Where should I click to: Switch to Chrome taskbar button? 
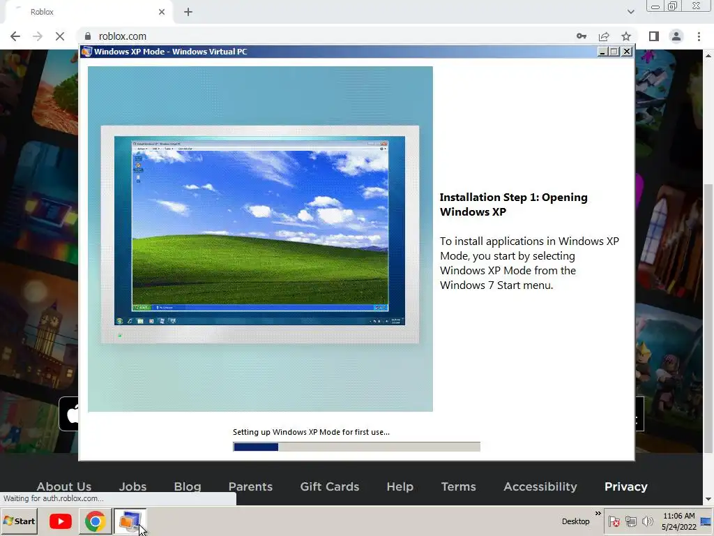95,521
